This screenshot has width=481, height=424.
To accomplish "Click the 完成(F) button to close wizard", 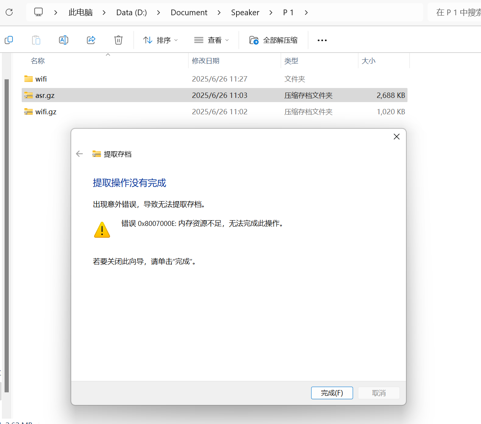I will pyautogui.click(x=332, y=393).
